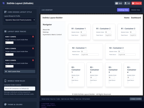This screenshot has height=108, width=144.
Task: Switch to Mobile View tab
Action: click(135, 10)
